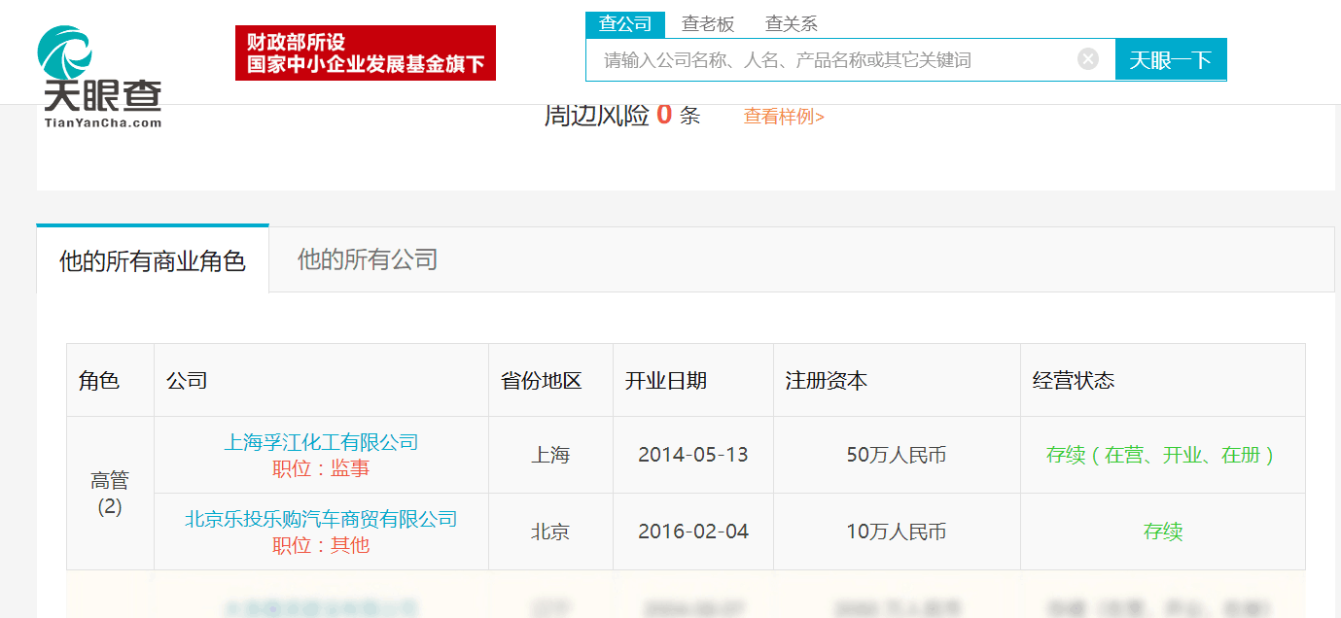Viewport: 1341px width, 618px height.
Task: Switch to the 查关系 search tab
Action: click(x=792, y=24)
